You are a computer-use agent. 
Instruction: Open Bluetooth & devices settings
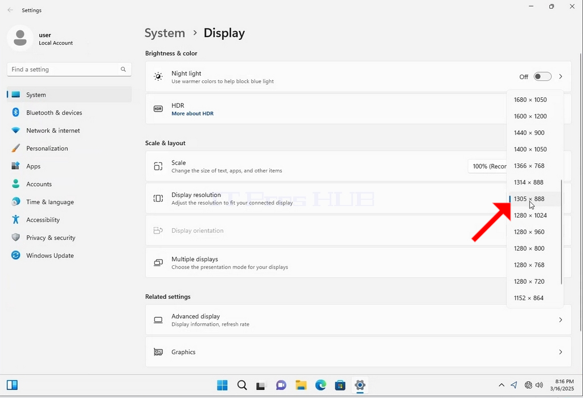pos(69,113)
